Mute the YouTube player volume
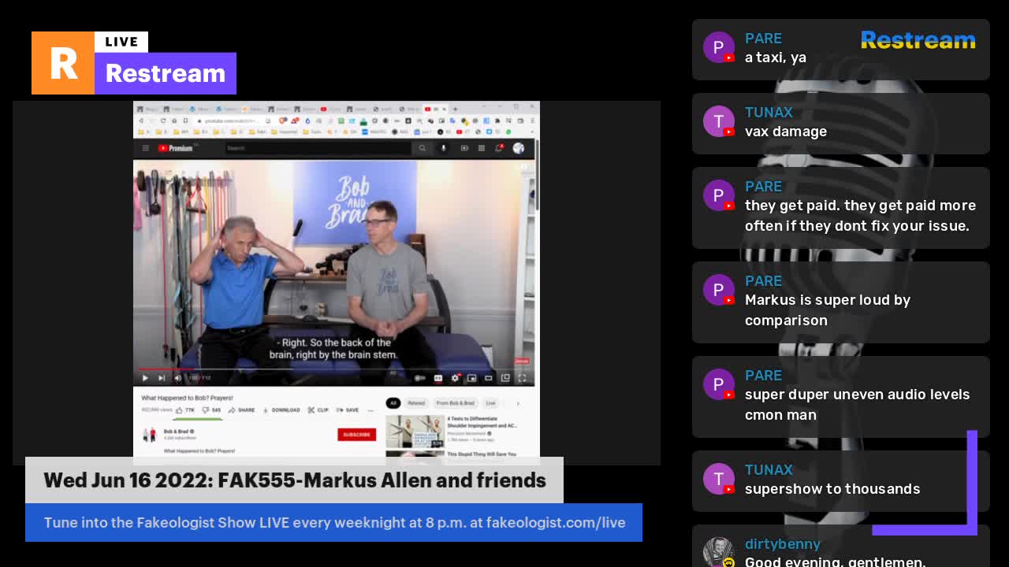The height and width of the screenshot is (567, 1009). click(x=178, y=378)
